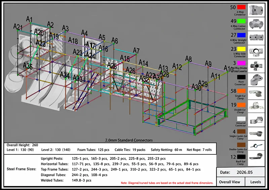Viewport: 269px width, 190px height.
Task: Click node label A8 on the frame
Action: coord(188,59)
